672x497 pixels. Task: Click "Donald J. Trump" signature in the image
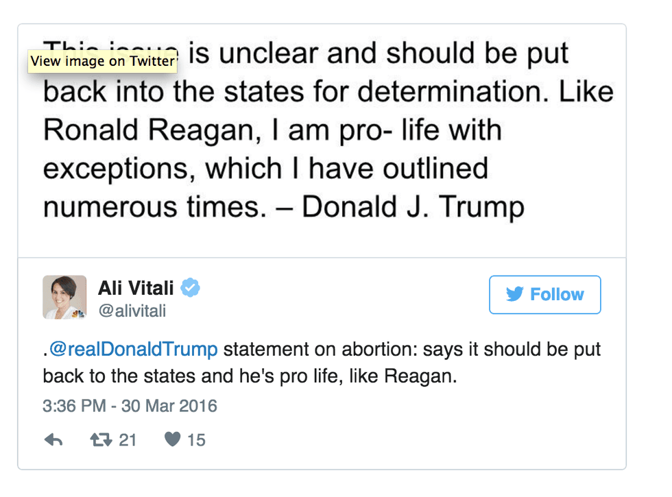coord(413,206)
